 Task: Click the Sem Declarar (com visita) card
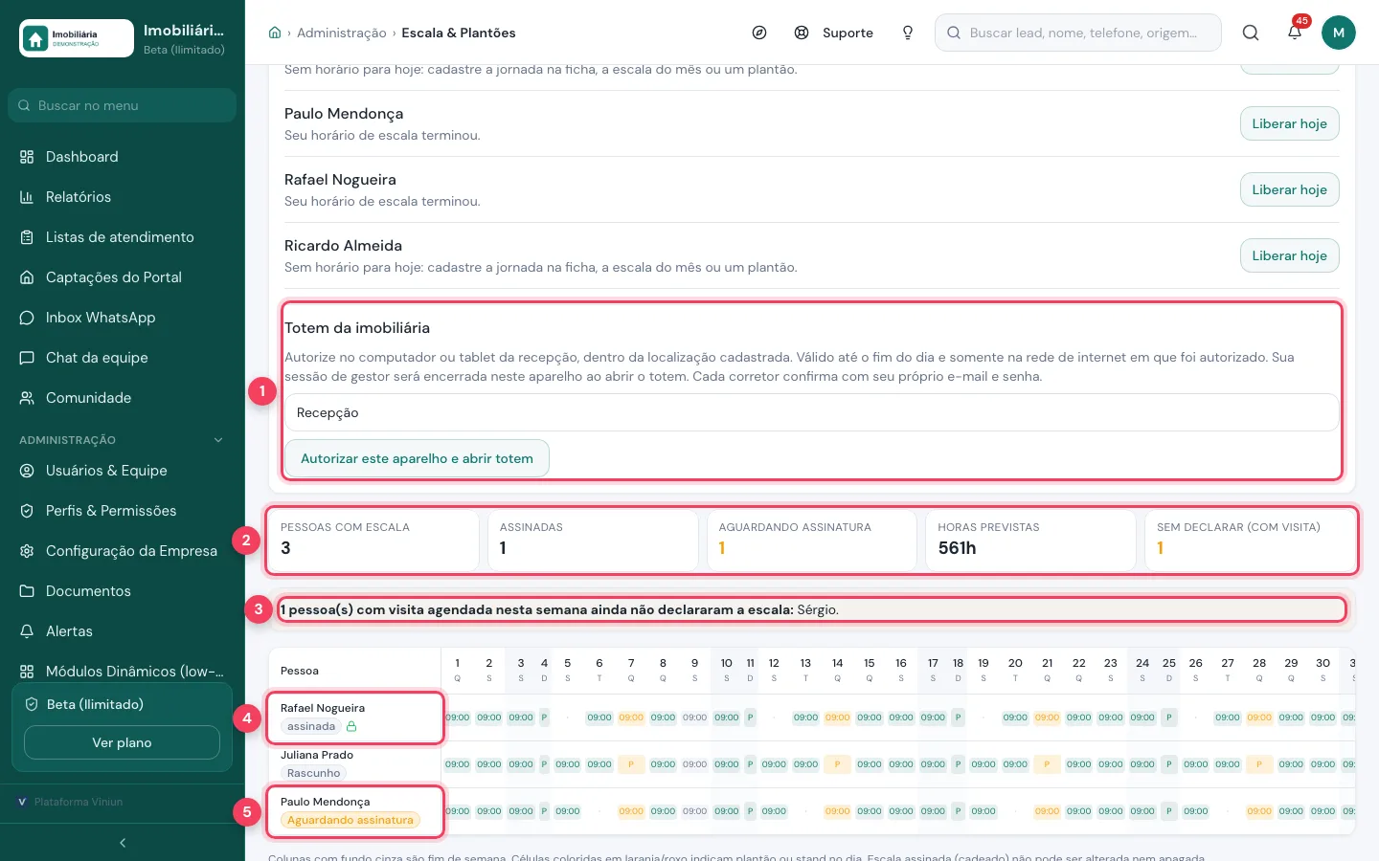[1250, 541]
